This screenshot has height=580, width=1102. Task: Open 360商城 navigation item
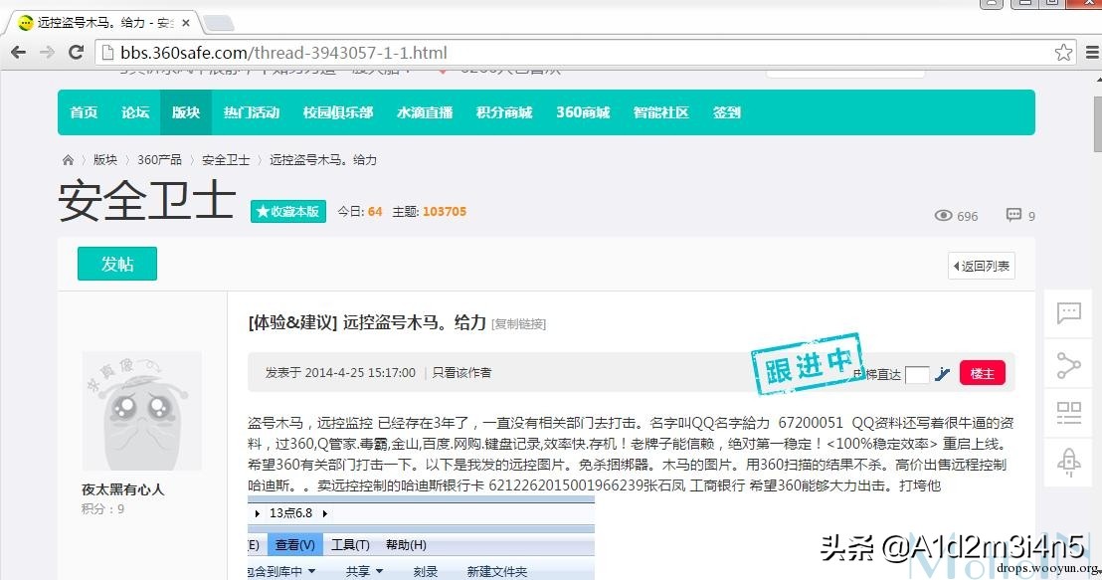tap(583, 112)
